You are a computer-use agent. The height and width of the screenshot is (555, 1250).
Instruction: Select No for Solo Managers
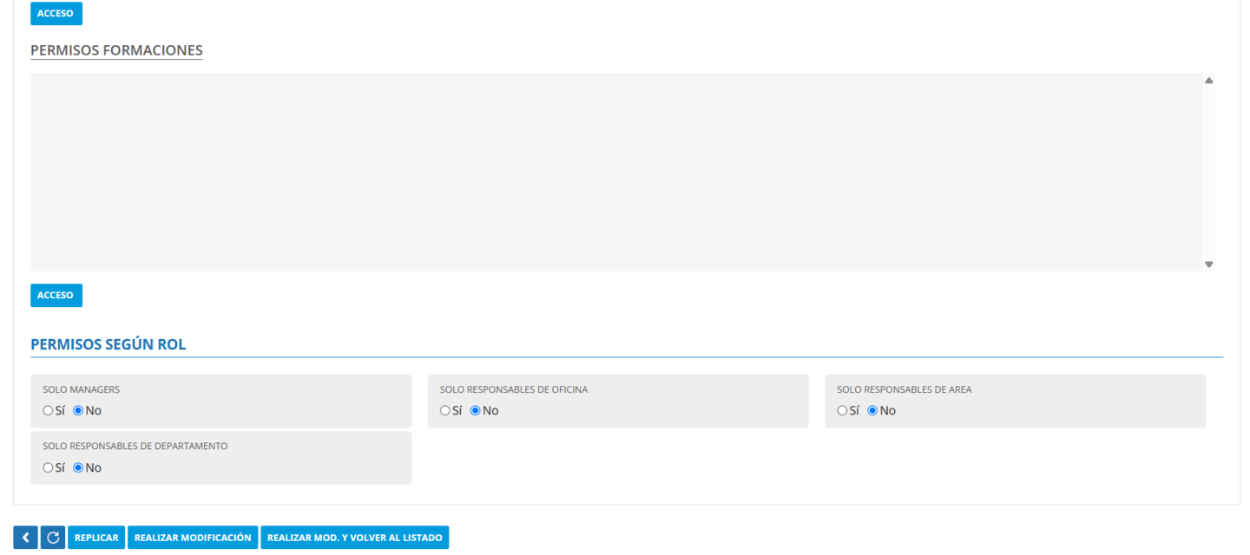[78, 411]
